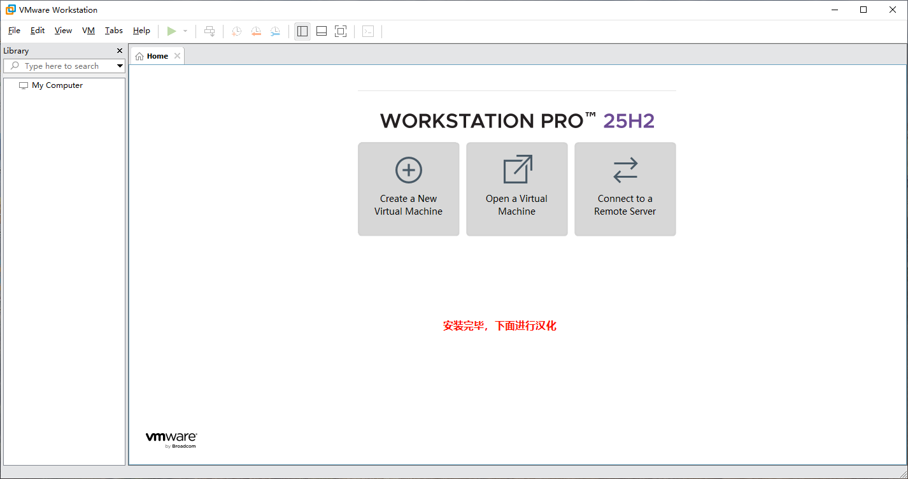Focus the 'Type here to search' field

pos(64,66)
